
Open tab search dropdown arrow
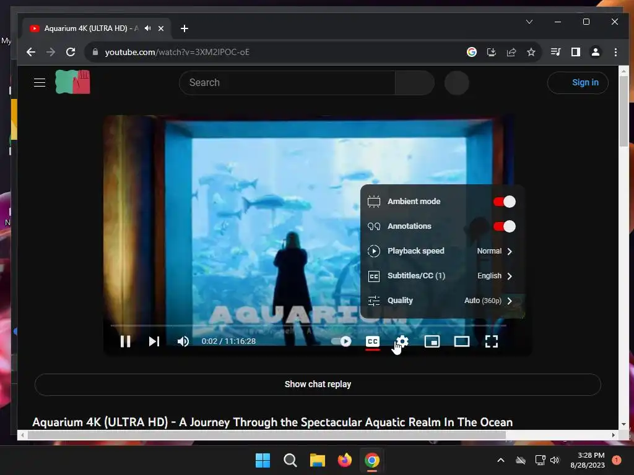[529, 22]
